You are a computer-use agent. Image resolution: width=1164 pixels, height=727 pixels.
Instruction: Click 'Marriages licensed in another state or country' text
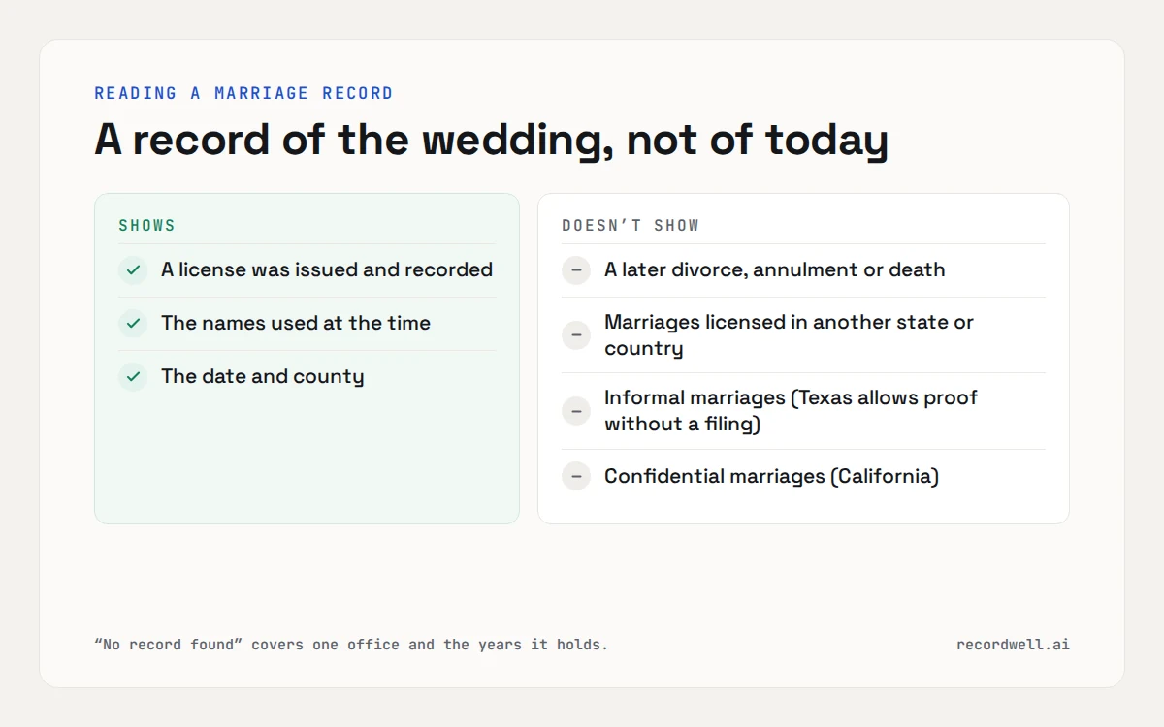tap(789, 335)
